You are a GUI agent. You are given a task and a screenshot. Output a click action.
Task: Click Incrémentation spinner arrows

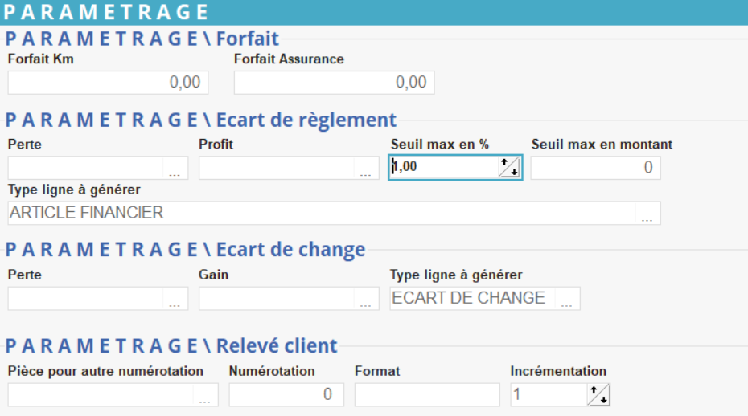[598, 395]
